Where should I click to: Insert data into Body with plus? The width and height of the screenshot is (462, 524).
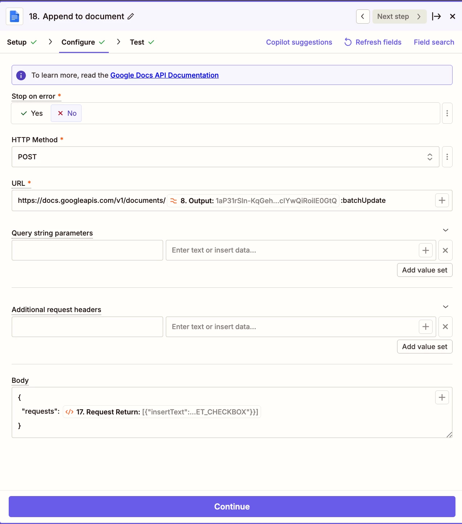[x=442, y=397]
